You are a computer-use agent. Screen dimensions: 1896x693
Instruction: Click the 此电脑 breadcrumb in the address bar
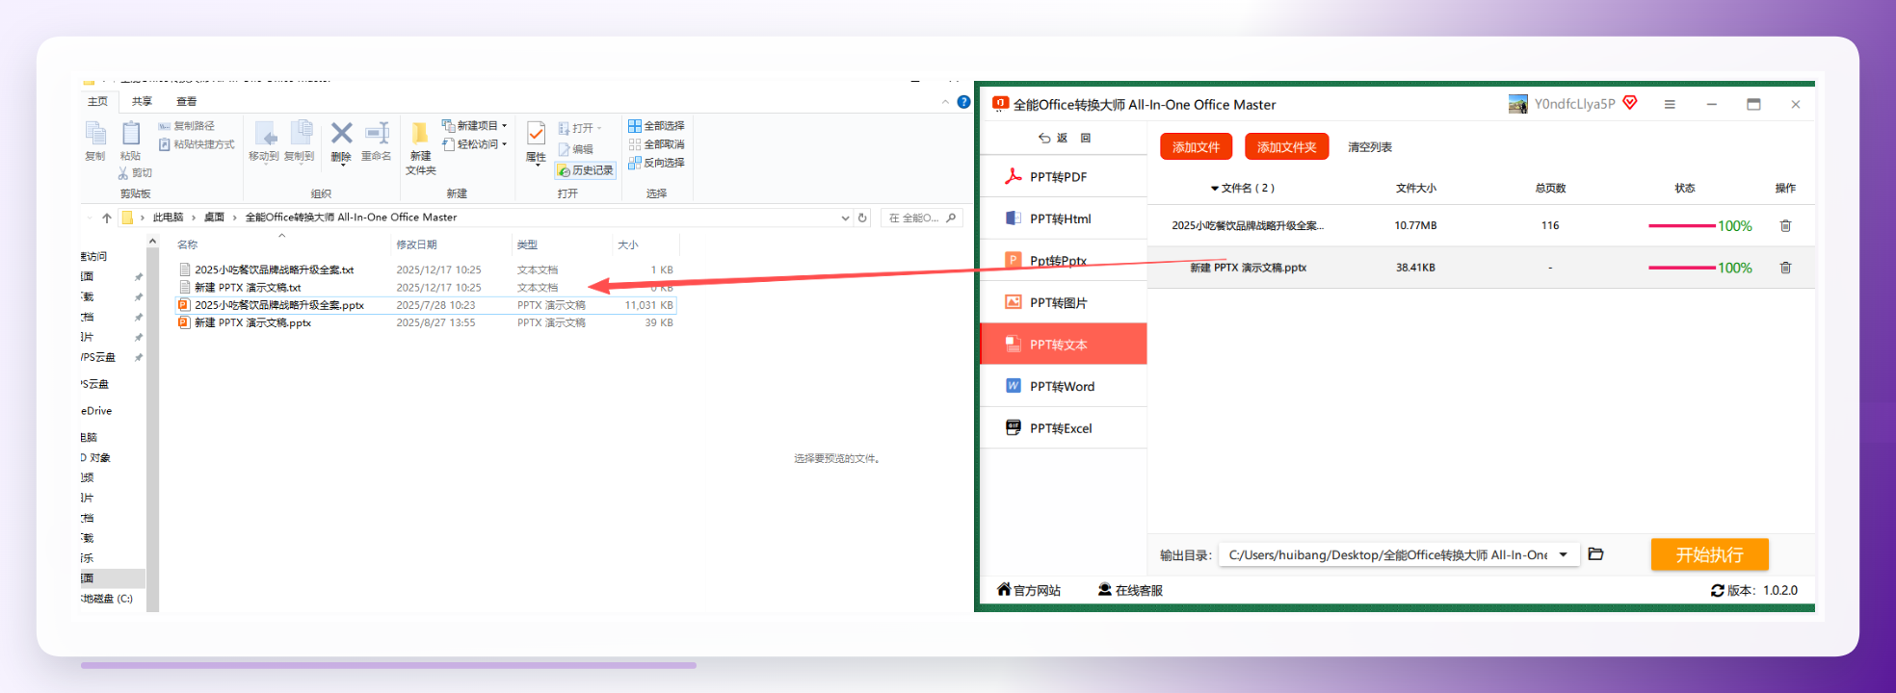[168, 218]
